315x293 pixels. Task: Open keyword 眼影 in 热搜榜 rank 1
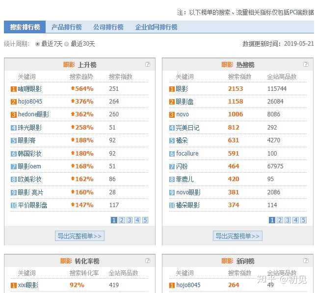point(182,89)
